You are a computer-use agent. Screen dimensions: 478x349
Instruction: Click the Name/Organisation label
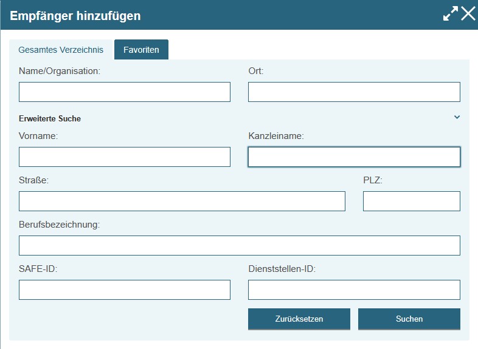tap(60, 71)
